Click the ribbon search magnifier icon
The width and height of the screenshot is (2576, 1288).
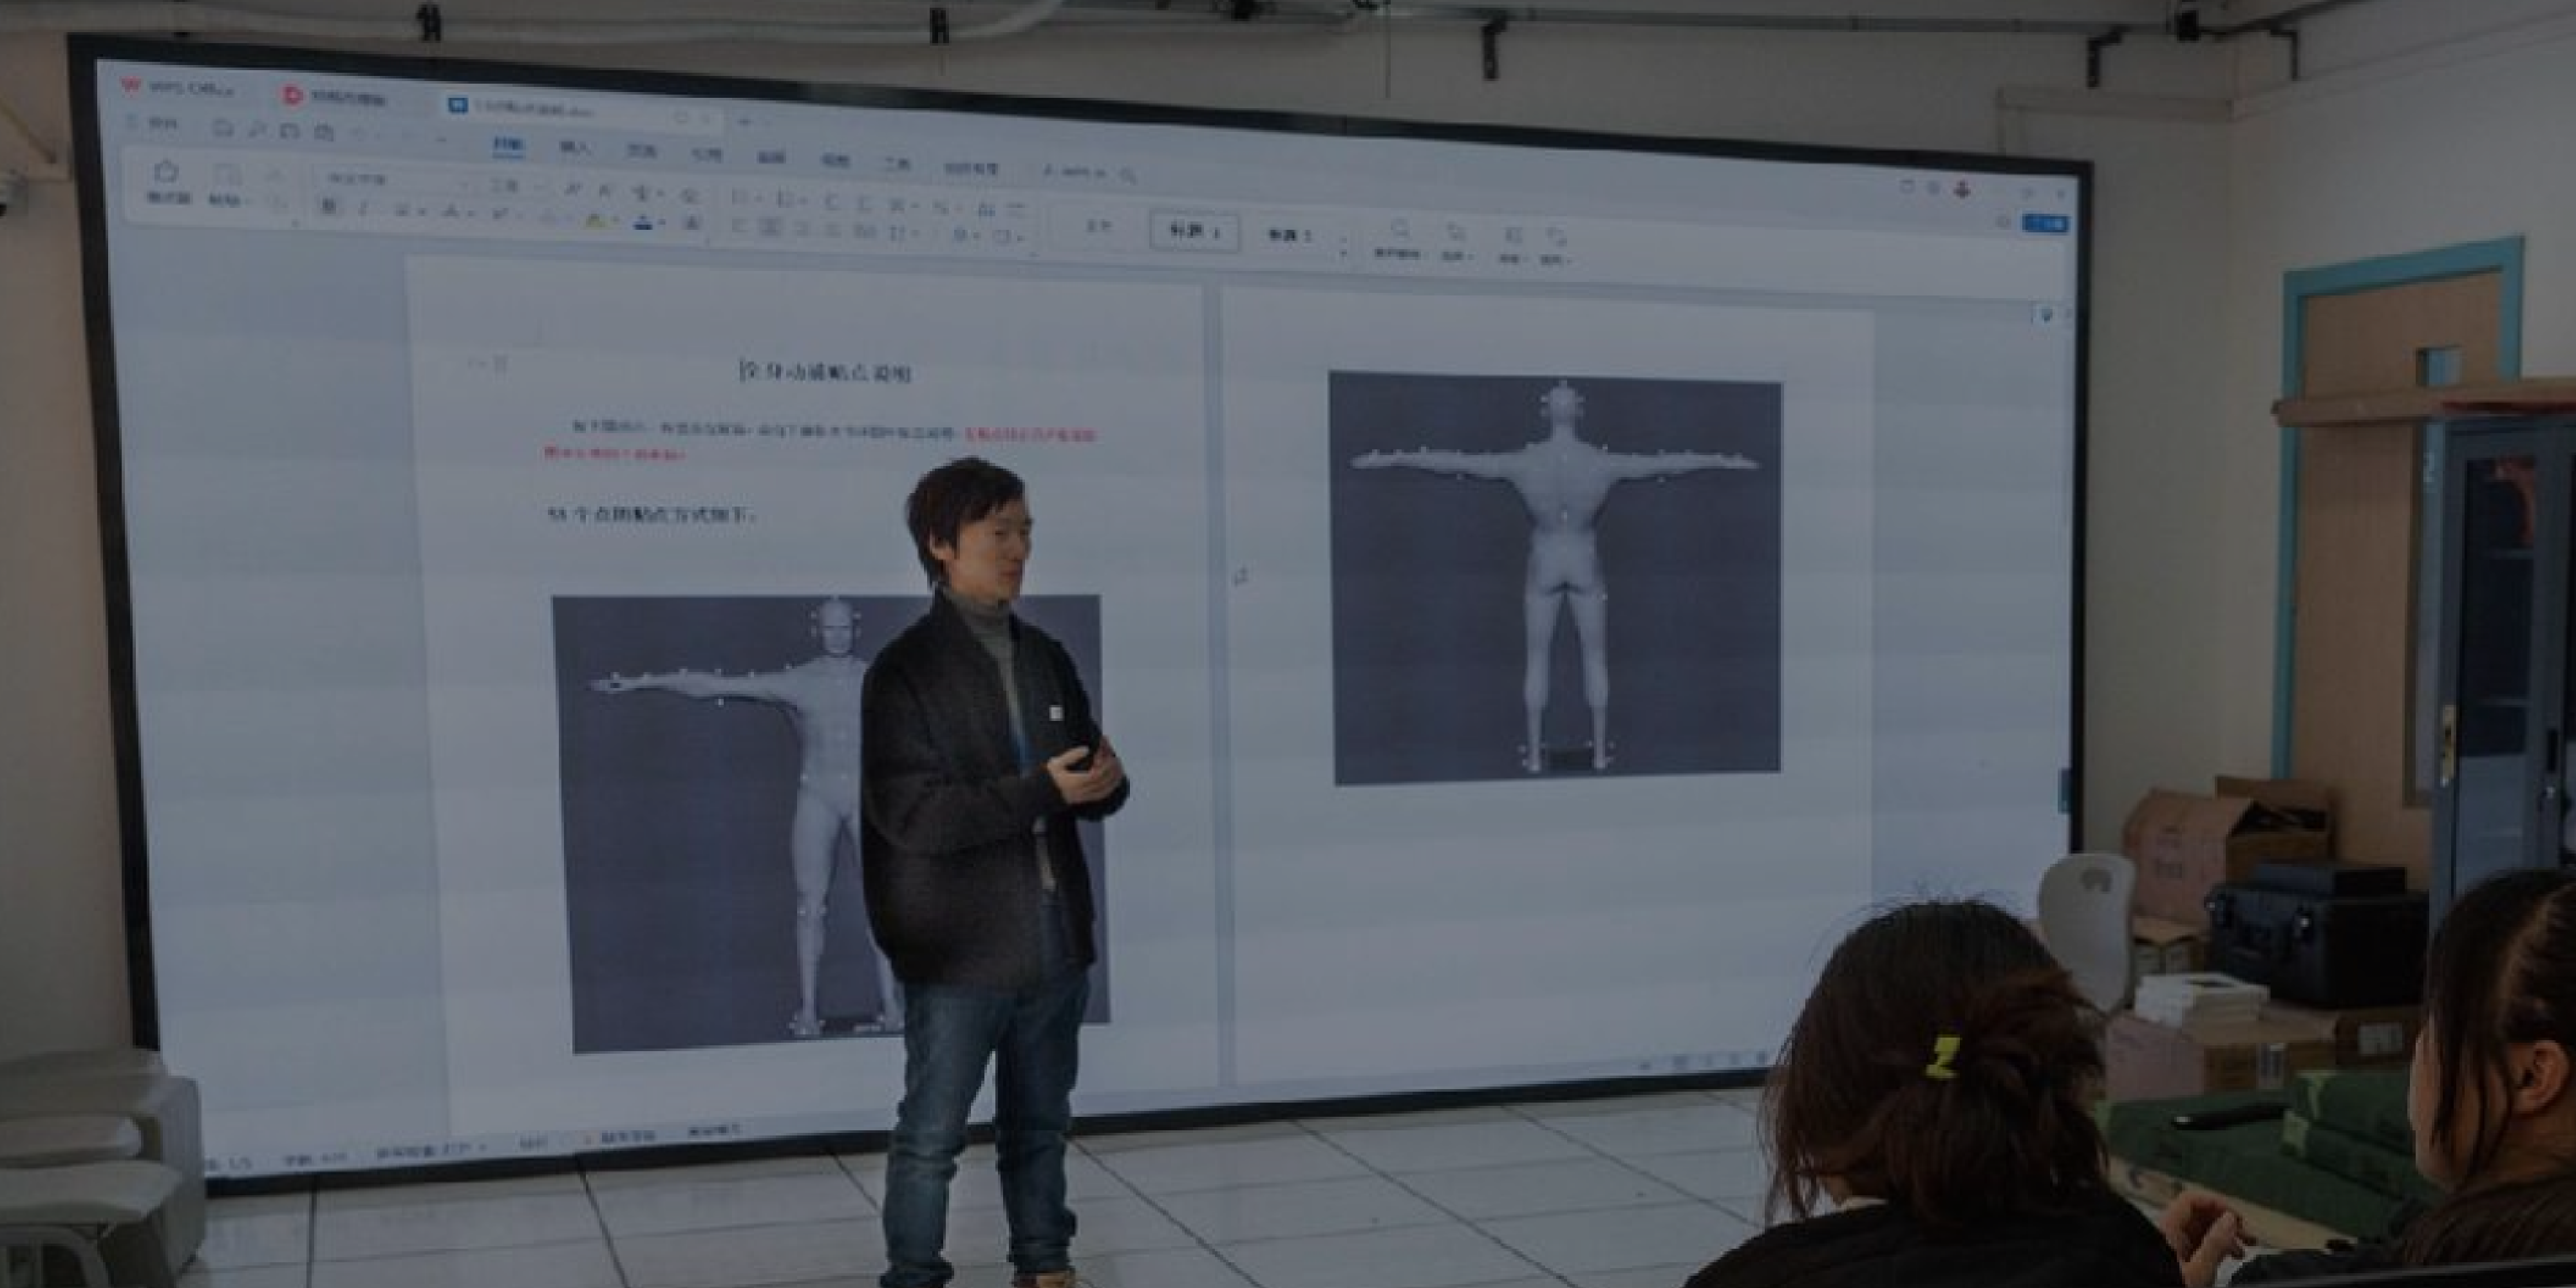(x=1128, y=176)
